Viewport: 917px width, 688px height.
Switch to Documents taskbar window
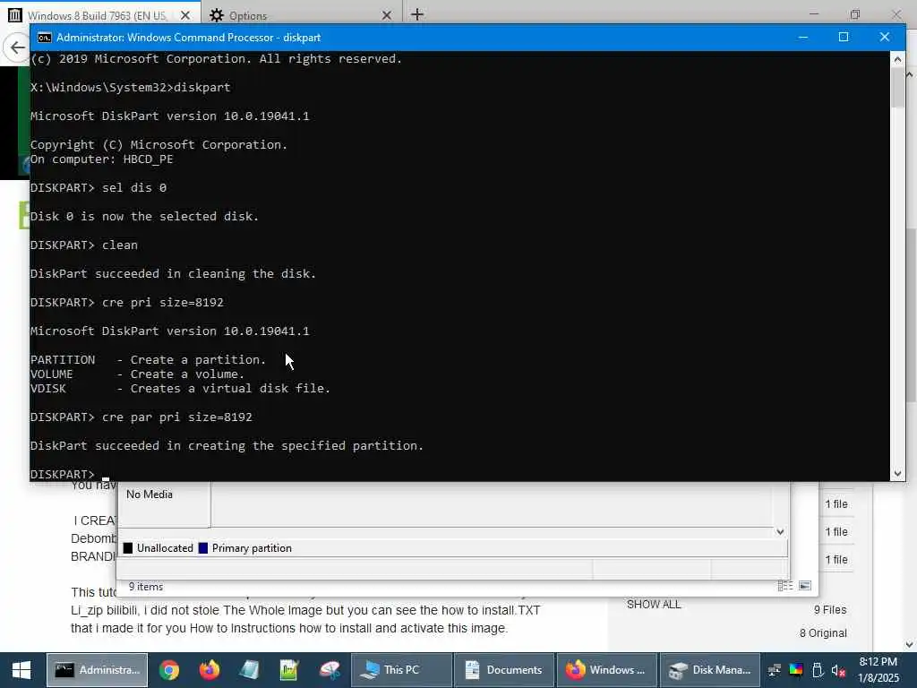pos(504,670)
